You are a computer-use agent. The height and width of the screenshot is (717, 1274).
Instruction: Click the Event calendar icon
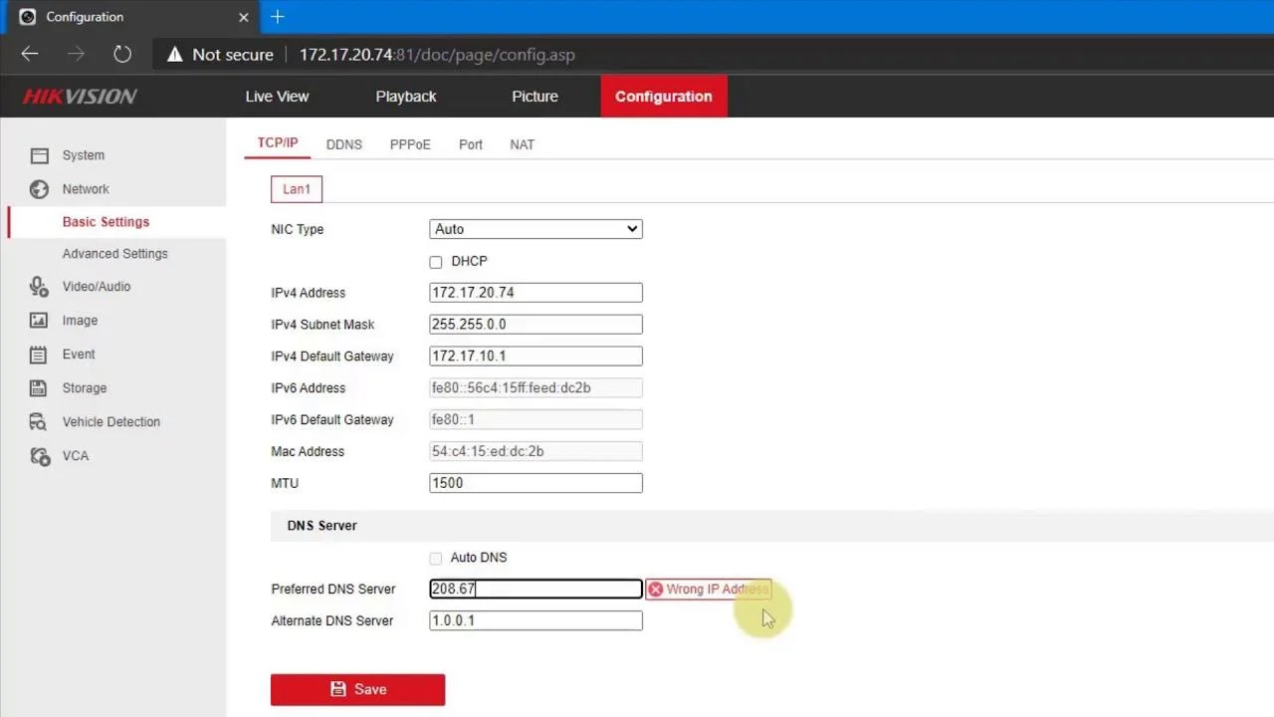click(x=39, y=355)
